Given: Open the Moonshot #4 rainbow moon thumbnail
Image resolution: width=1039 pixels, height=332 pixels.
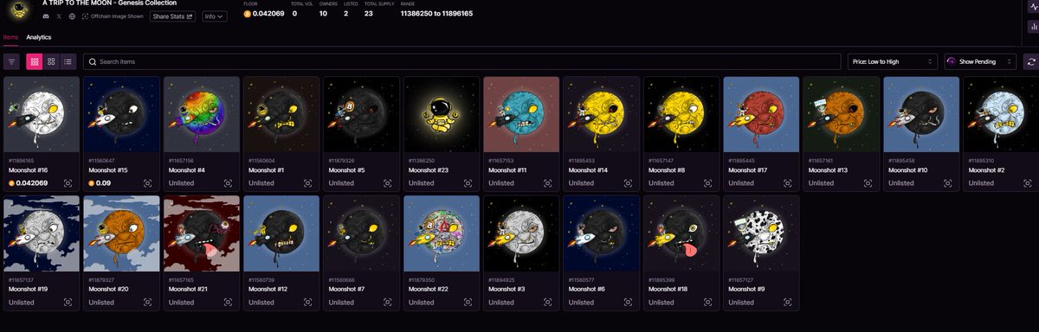Looking at the screenshot, I should tap(202, 114).
